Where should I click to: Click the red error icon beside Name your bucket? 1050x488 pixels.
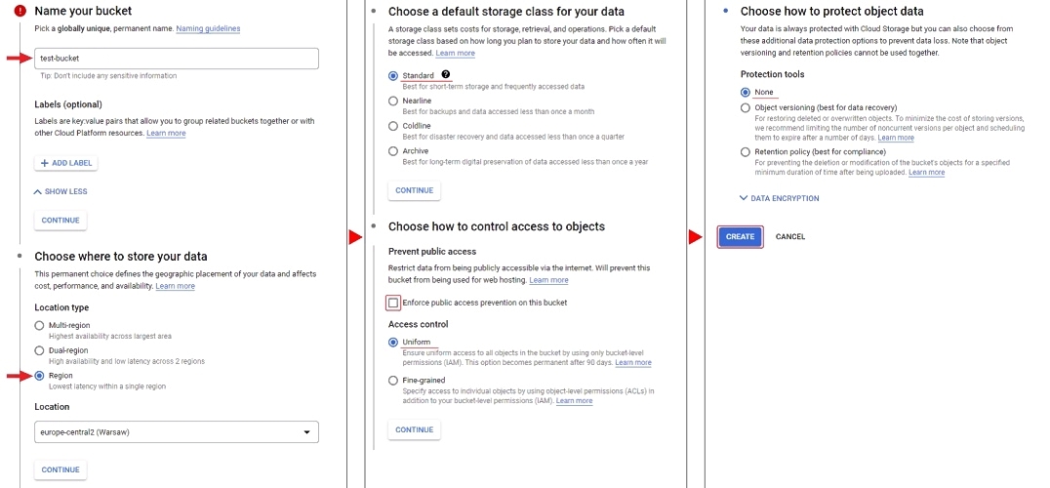click(20, 11)
